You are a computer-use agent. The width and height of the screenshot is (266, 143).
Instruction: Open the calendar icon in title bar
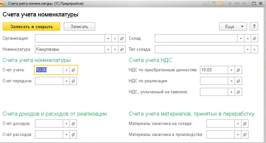click(x=221, y=4)
